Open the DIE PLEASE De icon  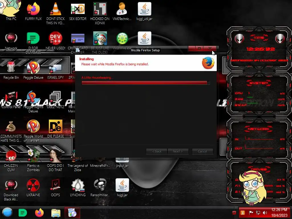click(x=56, y=129)
